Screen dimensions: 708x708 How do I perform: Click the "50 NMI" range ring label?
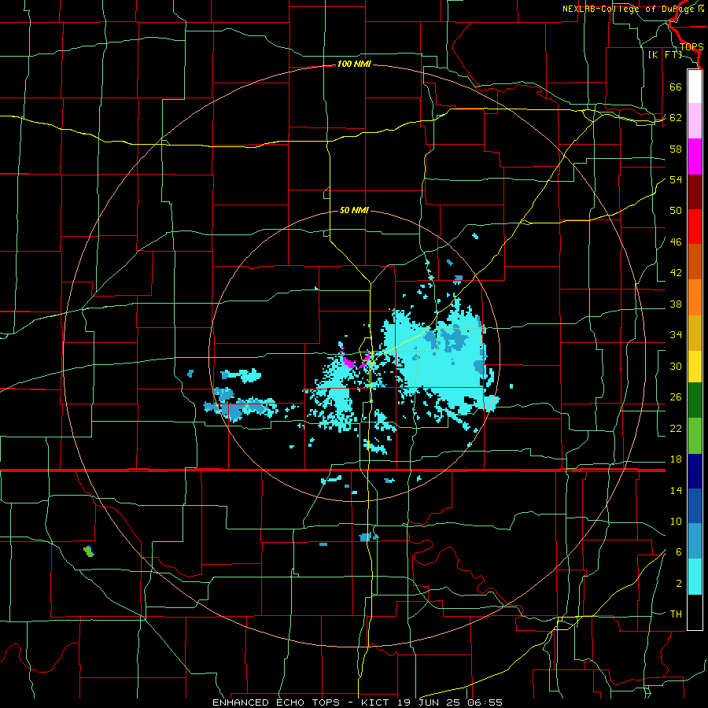(x=354, y=210)
